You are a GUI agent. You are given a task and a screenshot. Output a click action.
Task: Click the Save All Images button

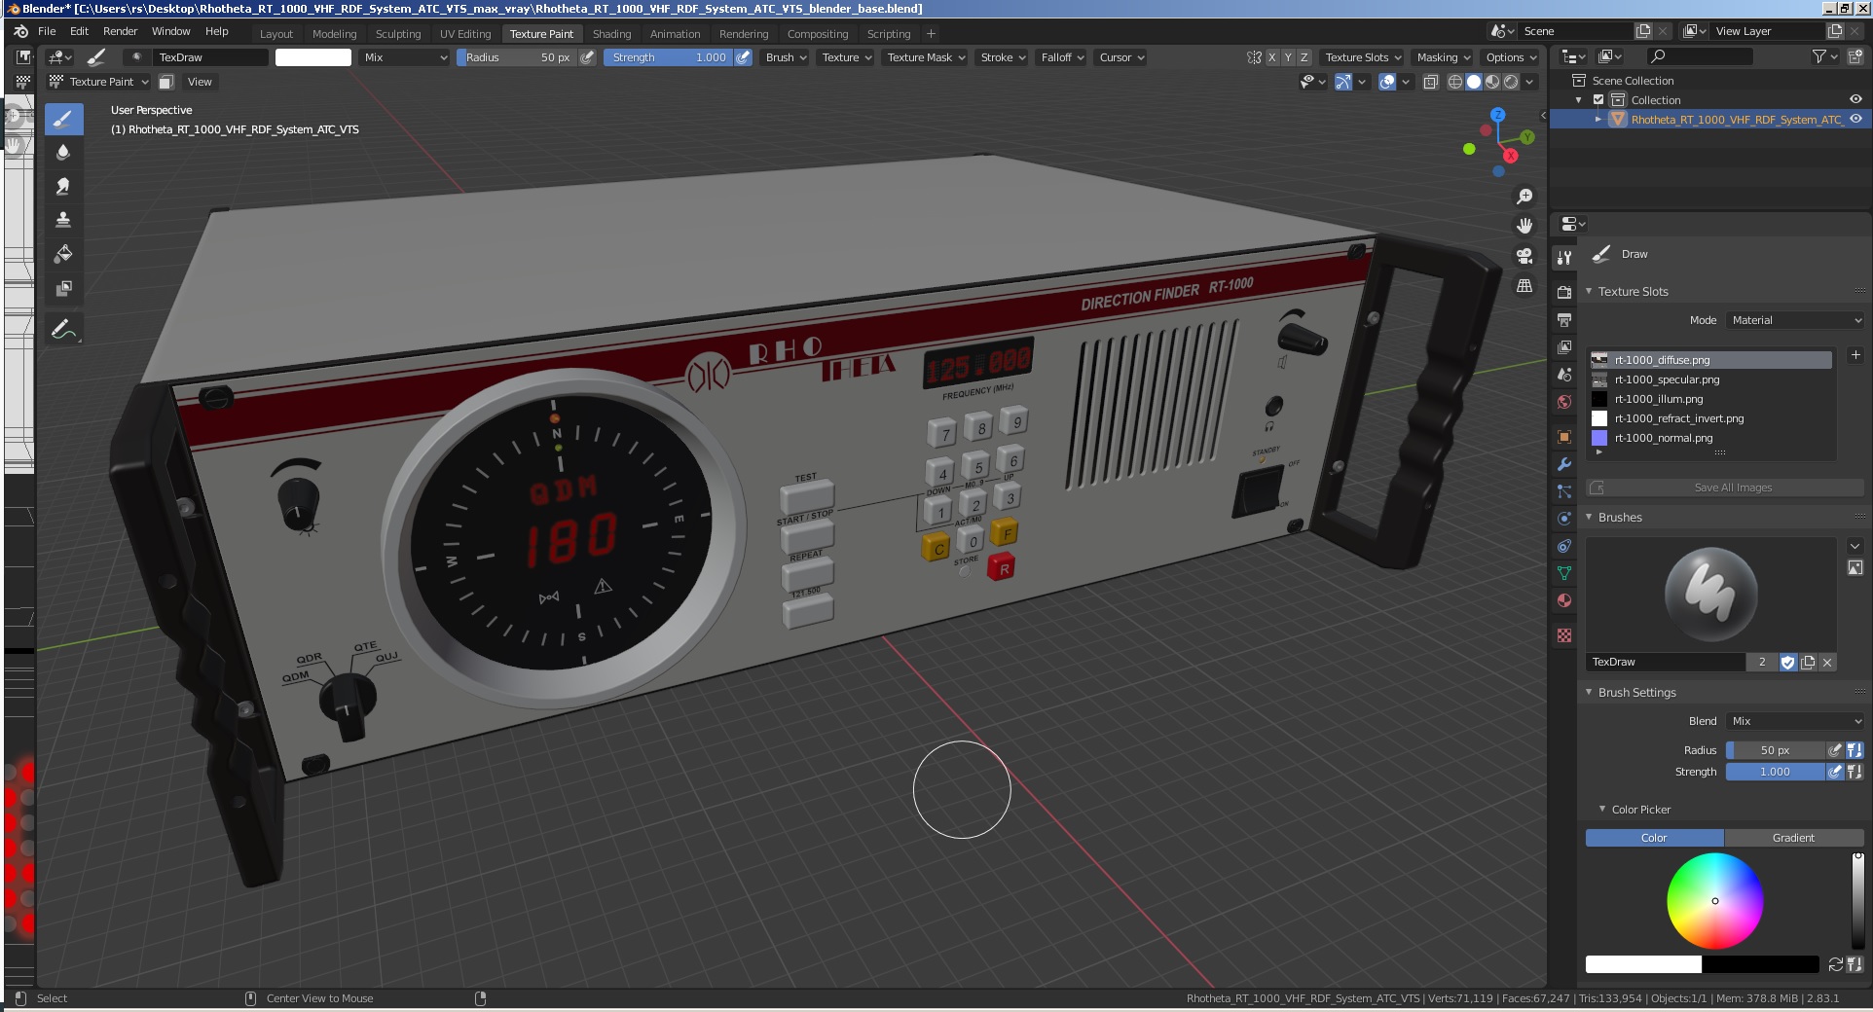1725,488
